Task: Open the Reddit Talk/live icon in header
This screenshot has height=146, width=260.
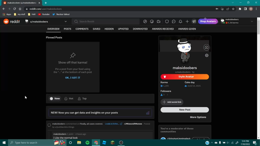Action: pos(159,21)
